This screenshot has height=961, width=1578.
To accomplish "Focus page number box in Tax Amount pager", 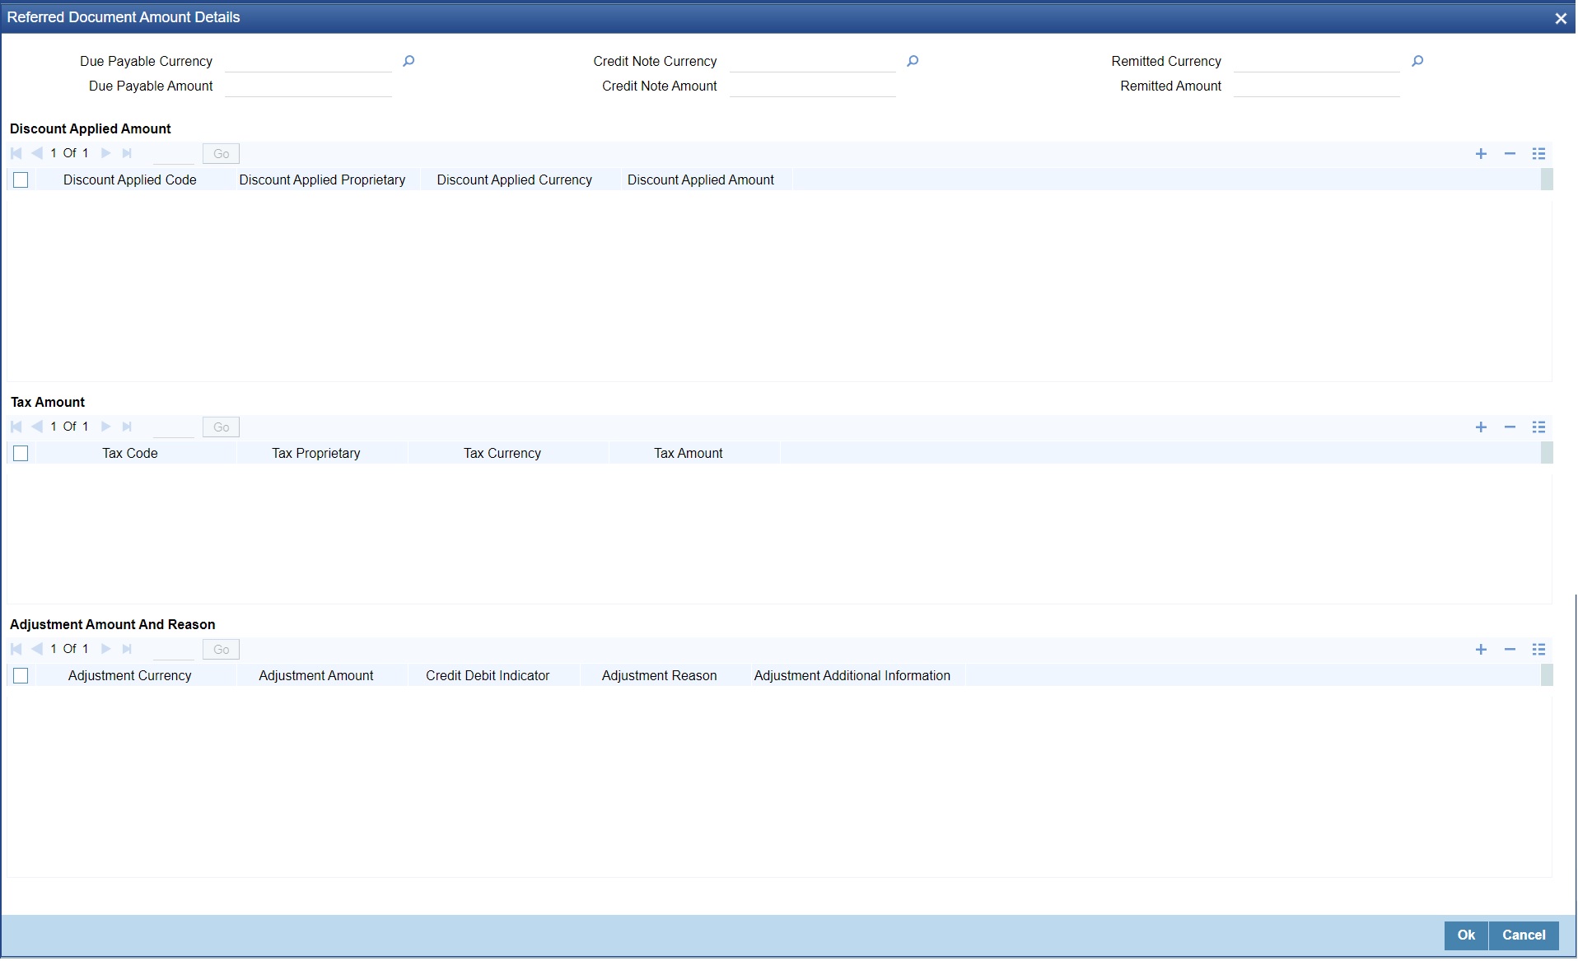I will 174,427.
